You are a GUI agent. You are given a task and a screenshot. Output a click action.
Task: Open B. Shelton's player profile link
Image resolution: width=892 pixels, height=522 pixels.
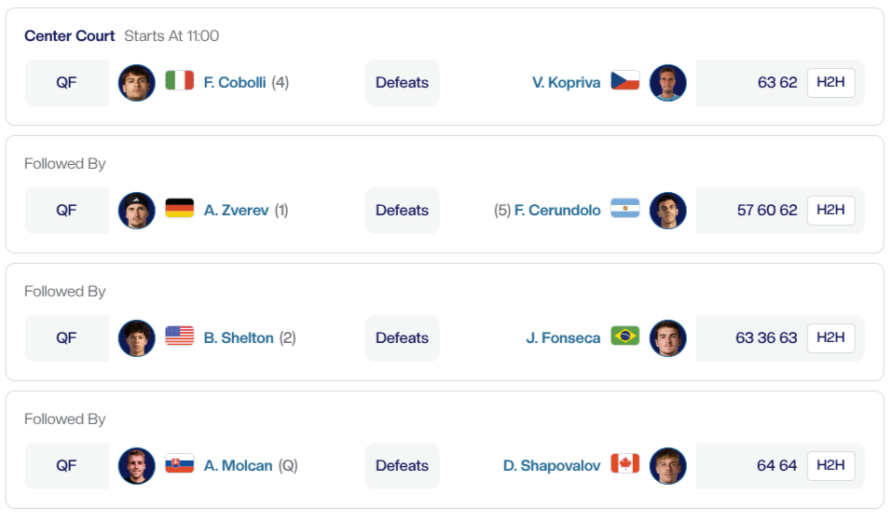pos(239,337)
